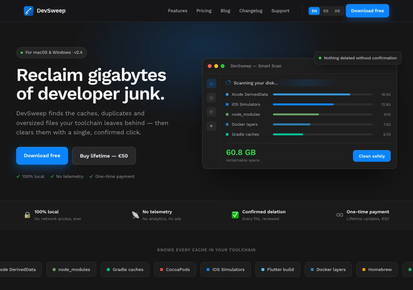Click the 60.8 GB reclaimable total
This screenshot has height=290, width=413.
coord(241,152)
